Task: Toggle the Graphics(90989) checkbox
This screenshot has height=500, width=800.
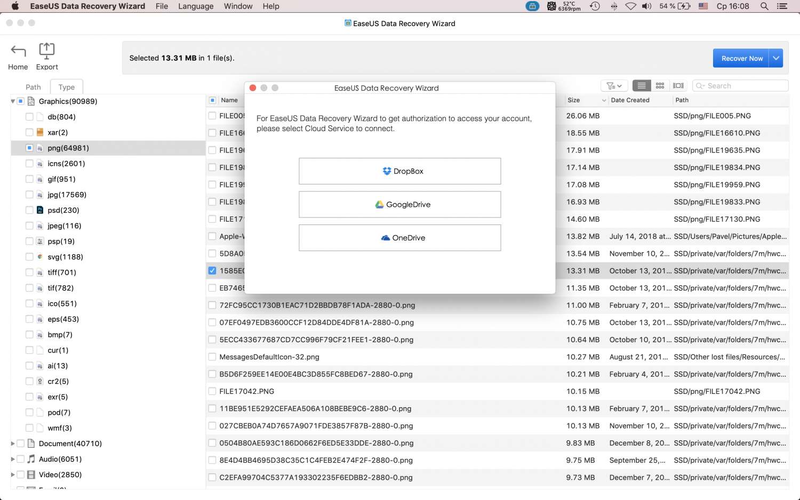Action: [20, 101]
